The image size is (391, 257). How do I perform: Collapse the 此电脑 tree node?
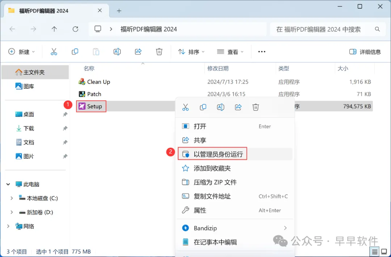pyautogui.click(x=8, y=184)
